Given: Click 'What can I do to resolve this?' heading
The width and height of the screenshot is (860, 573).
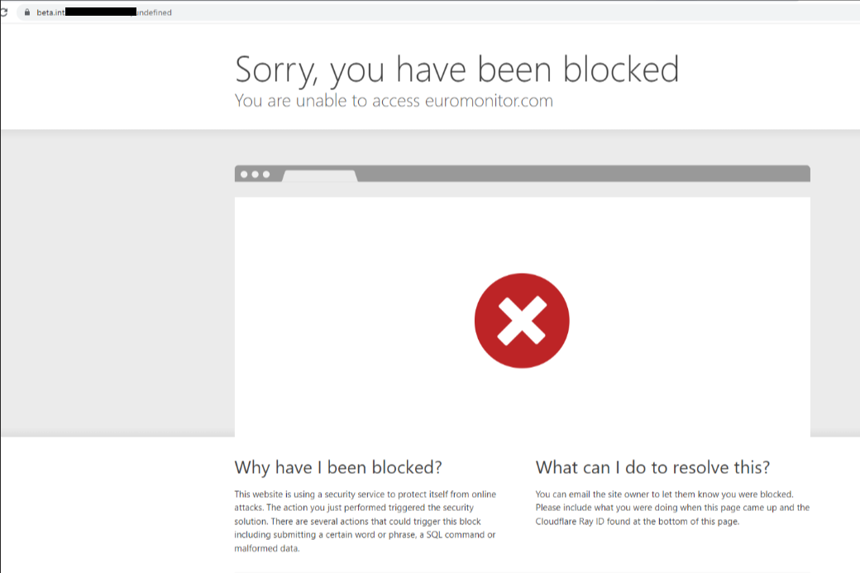Looking at the screenshot, I should 652,467.
